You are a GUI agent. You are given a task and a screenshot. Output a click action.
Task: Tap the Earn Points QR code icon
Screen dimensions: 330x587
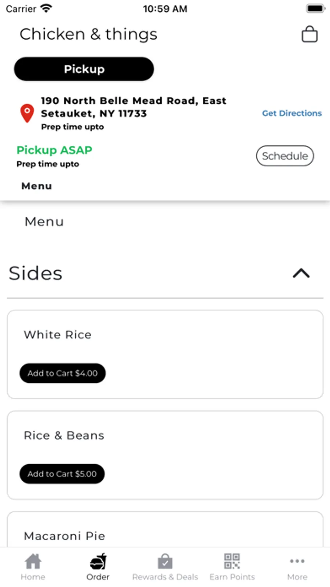click(232, 561)
